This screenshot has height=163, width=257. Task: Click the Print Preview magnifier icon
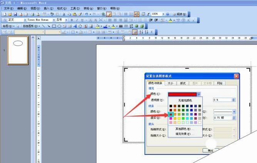38,14
